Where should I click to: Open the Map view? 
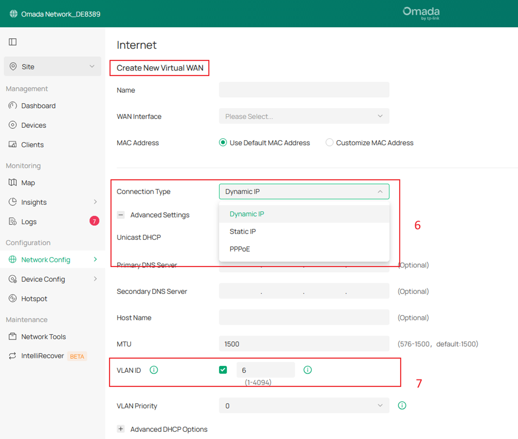pos(28,182)
